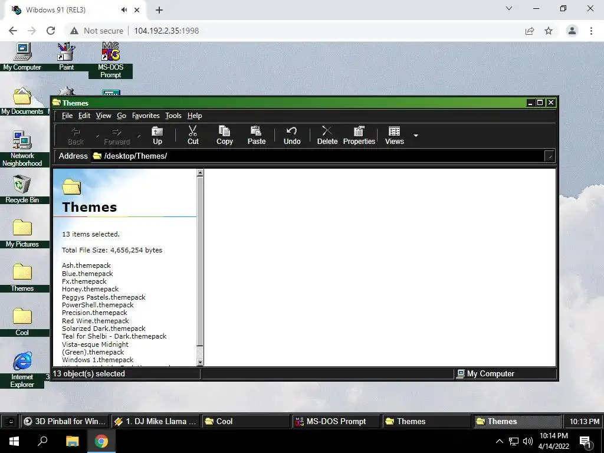Click the /desktop/Themes/ address field

318,156
